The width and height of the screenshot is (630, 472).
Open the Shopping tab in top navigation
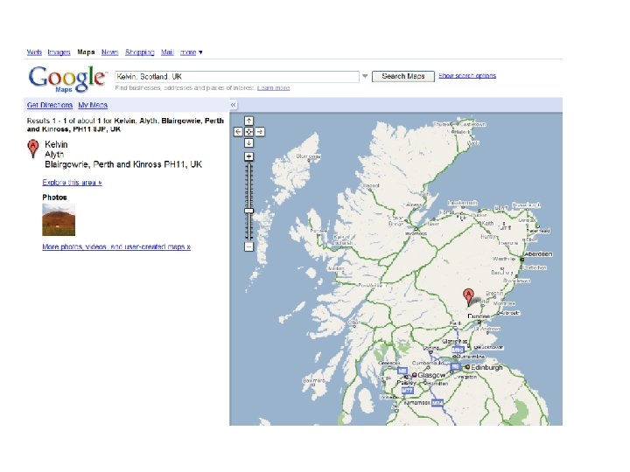click(140, 52)
